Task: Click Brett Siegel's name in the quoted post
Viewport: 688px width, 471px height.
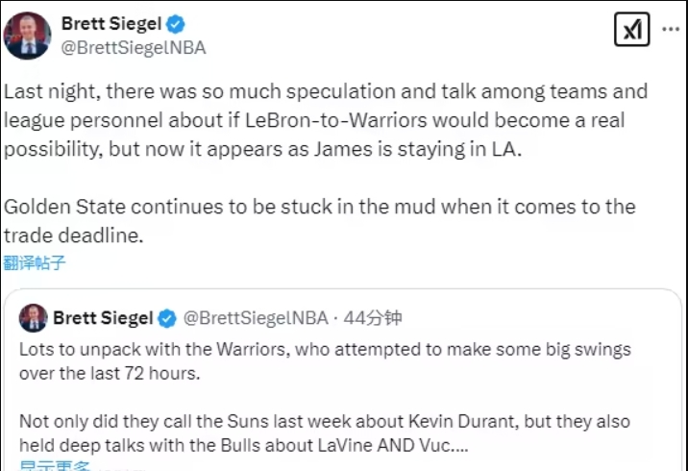Action: [102, 318]
